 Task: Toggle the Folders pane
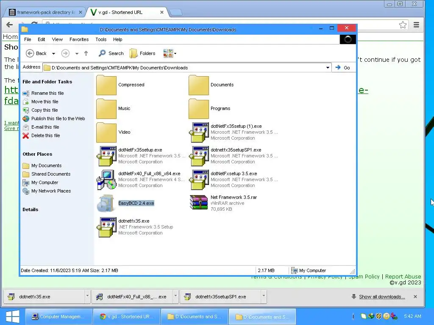(142, 53)
